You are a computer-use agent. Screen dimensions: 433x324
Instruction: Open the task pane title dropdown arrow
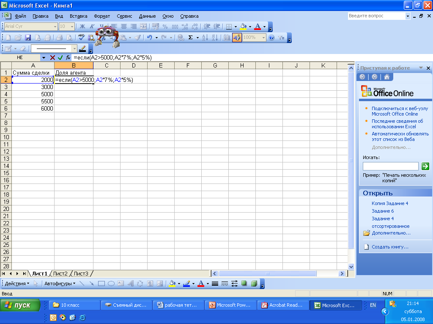point(421,68)
